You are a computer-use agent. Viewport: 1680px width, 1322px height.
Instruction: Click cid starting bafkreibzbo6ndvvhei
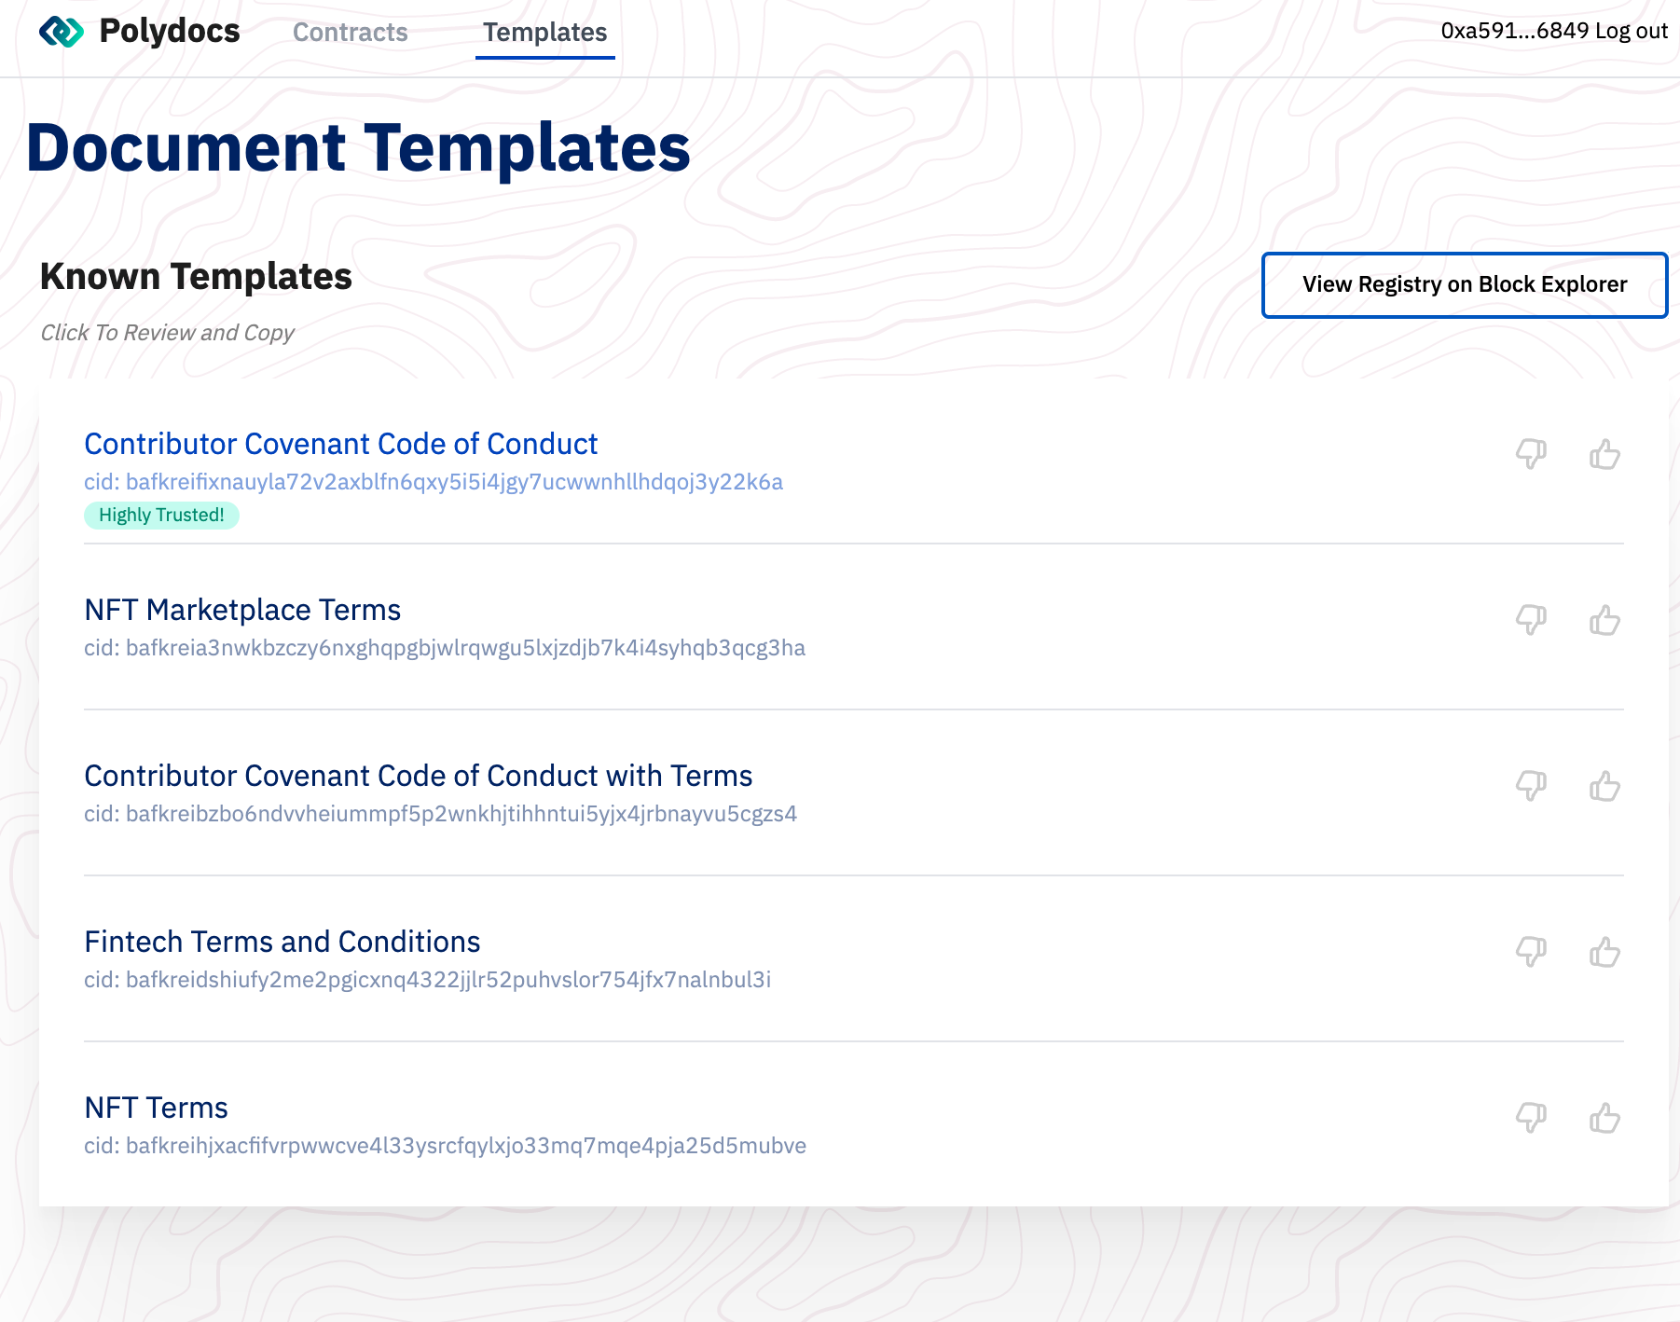point(440,814)
